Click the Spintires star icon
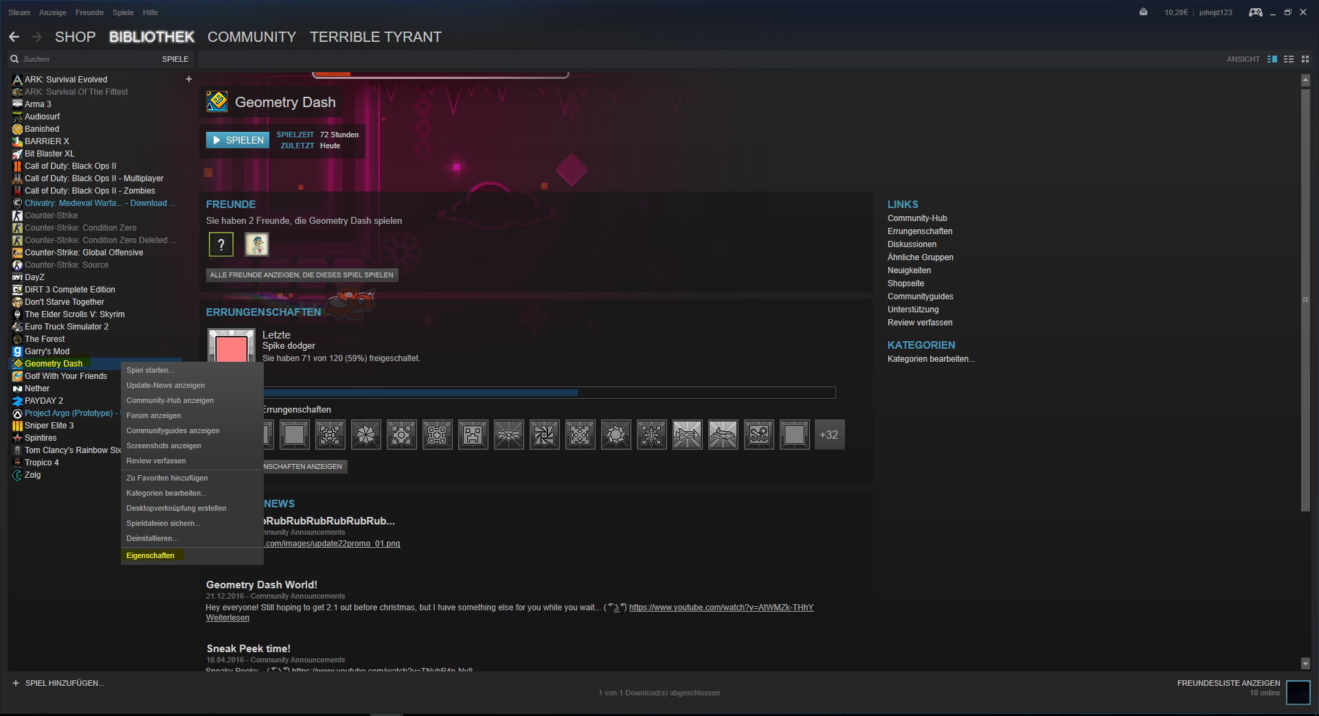Image resolution: width=1319 pixels, height=716 pixels. [x=18, y=438]
